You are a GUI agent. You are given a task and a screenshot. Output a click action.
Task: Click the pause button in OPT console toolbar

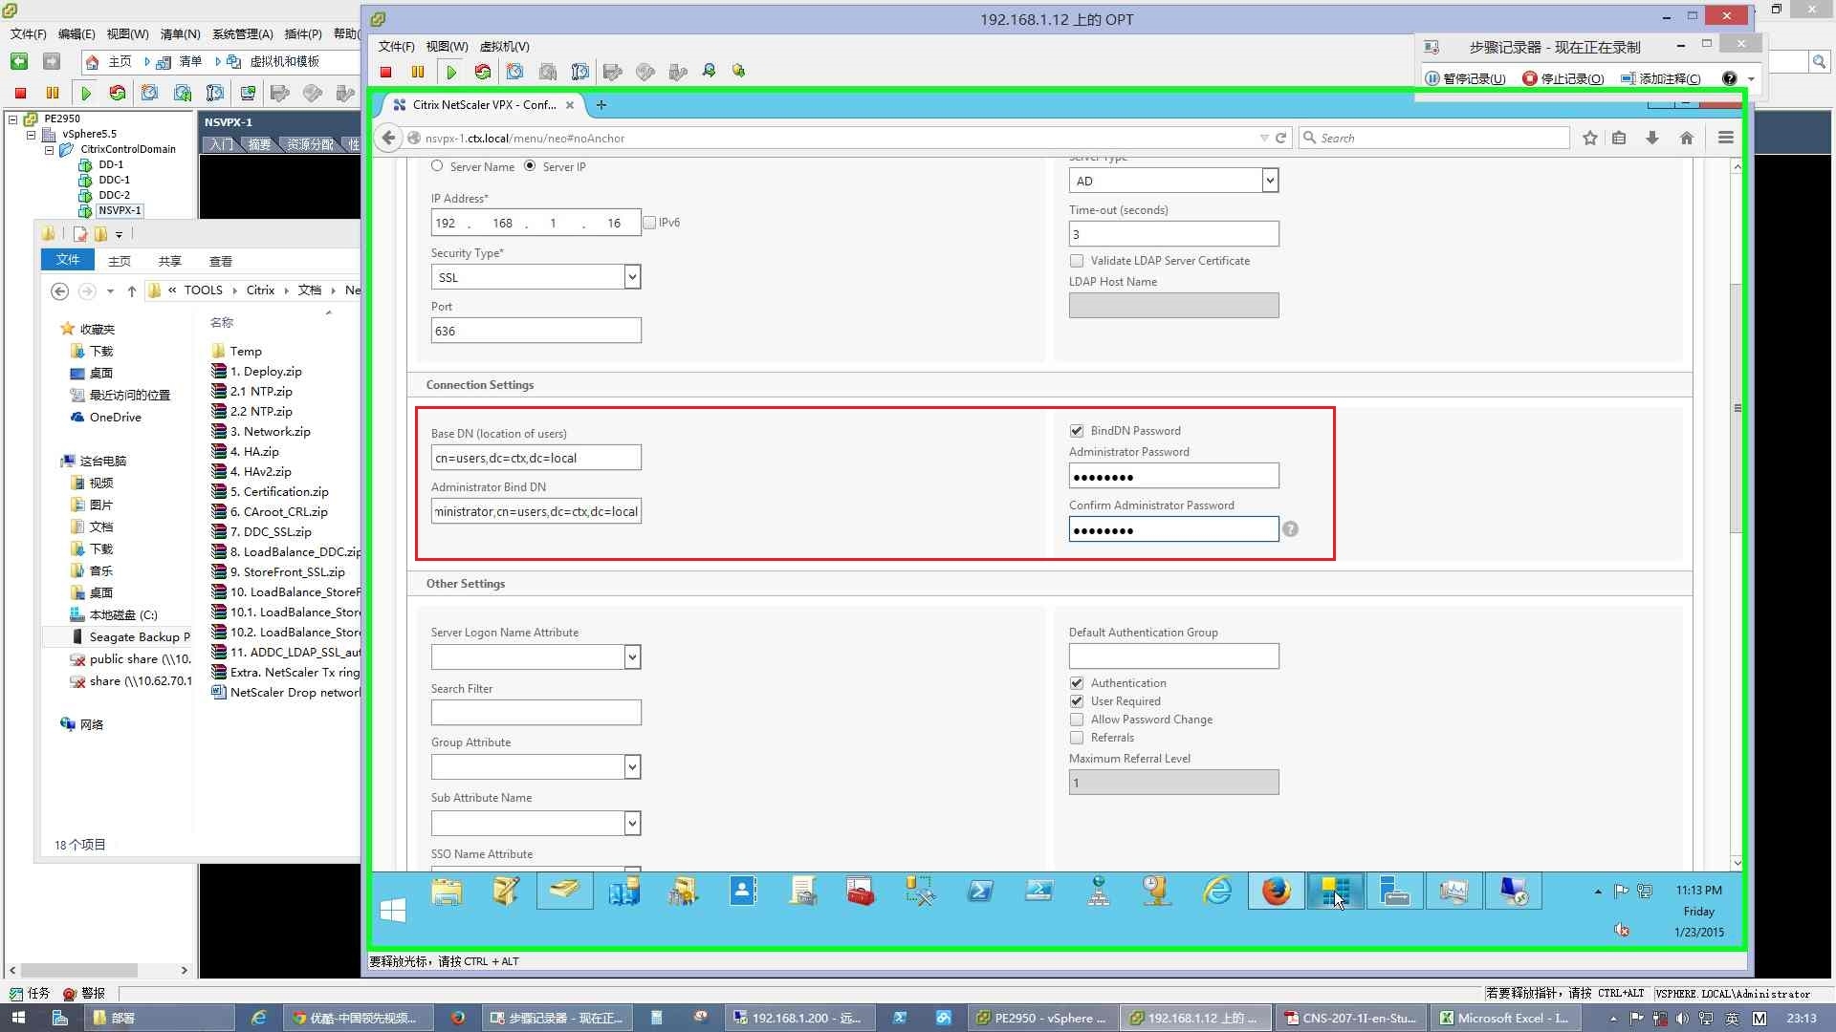[418, 72]
